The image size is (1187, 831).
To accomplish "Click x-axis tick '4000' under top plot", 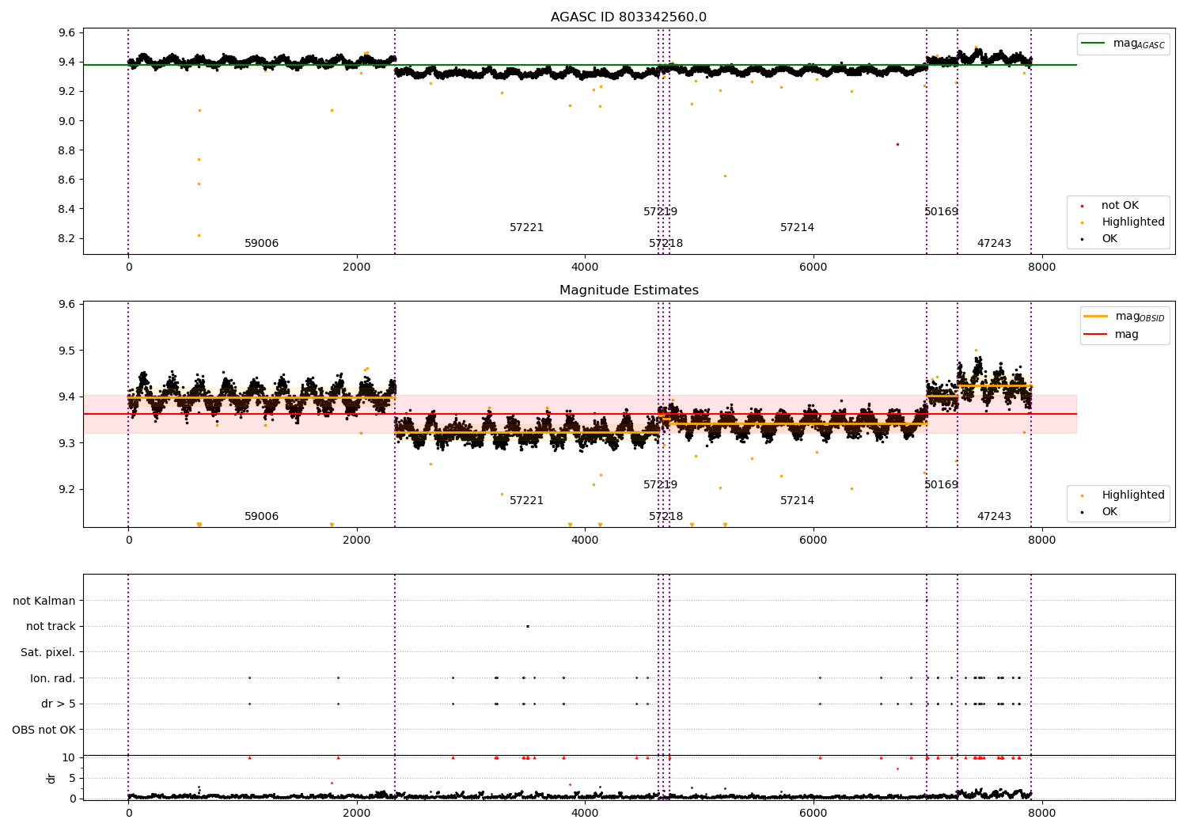I will (x=585, y=267).
